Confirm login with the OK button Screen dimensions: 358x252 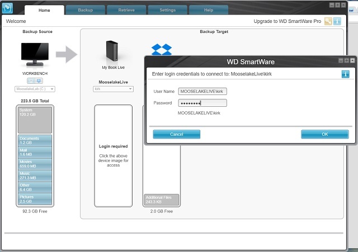[x=325, y=134]
